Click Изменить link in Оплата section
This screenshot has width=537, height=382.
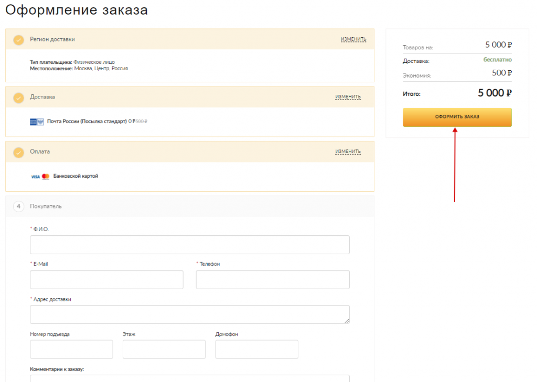(x=348, y=151)
